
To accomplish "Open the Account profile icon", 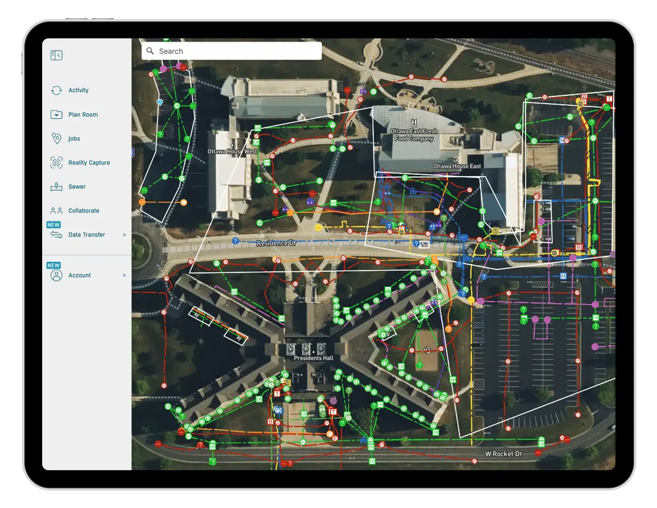I will pyautogui.click(x=55, y=275).
